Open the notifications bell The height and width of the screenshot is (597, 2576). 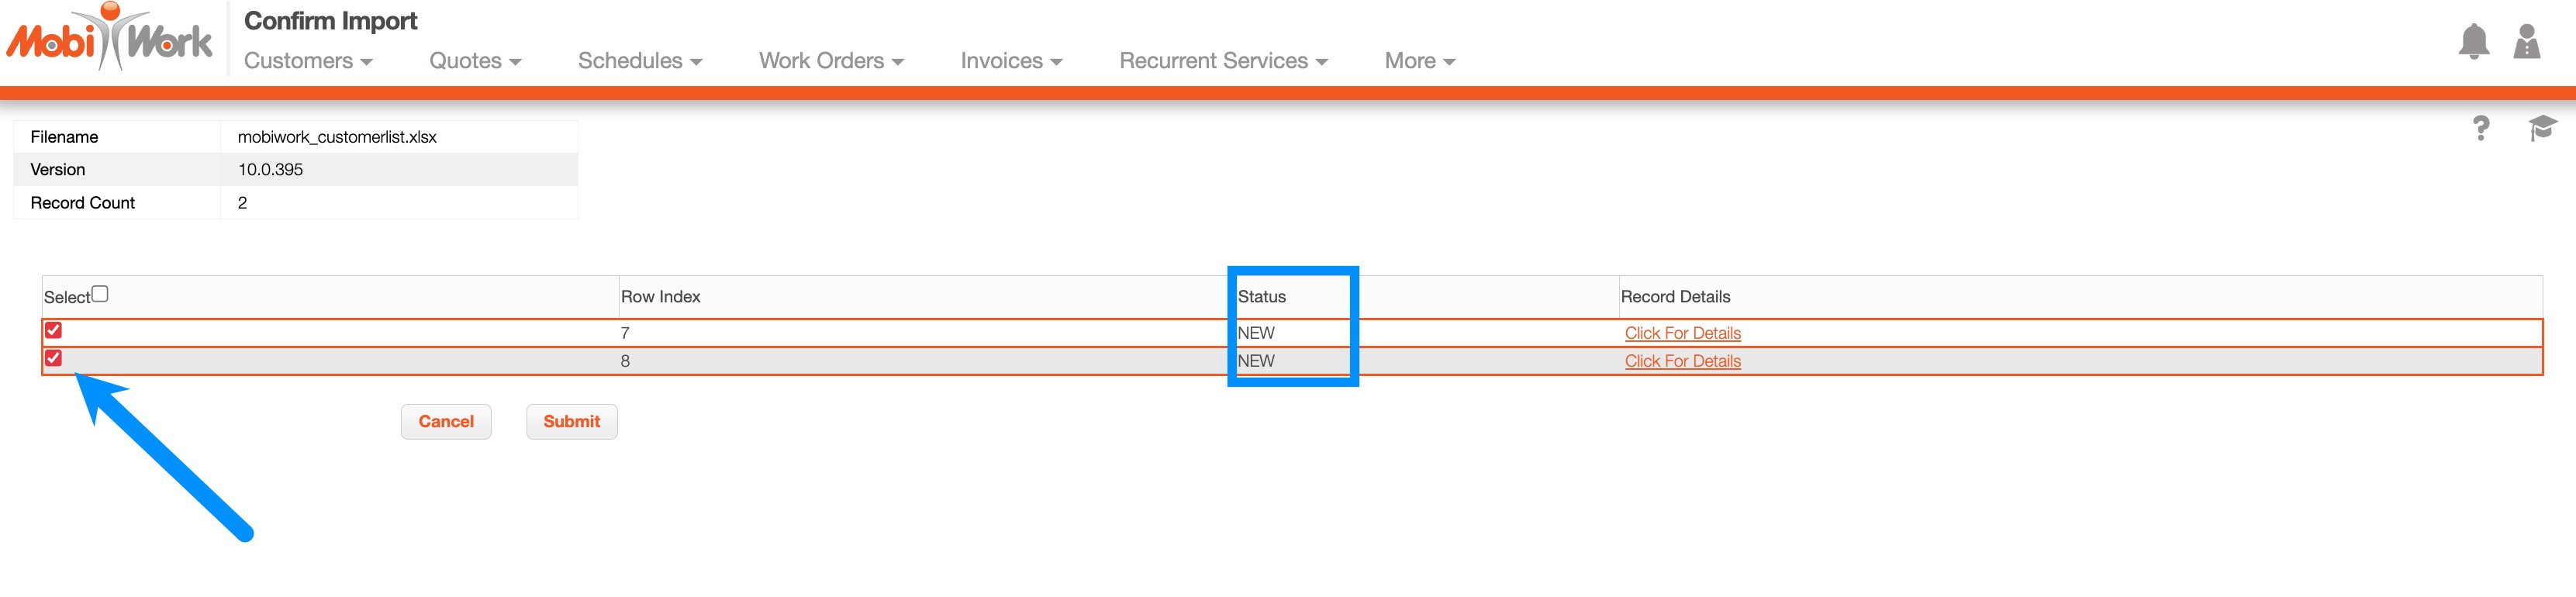pyautogui.click(x=2473, y=42)
